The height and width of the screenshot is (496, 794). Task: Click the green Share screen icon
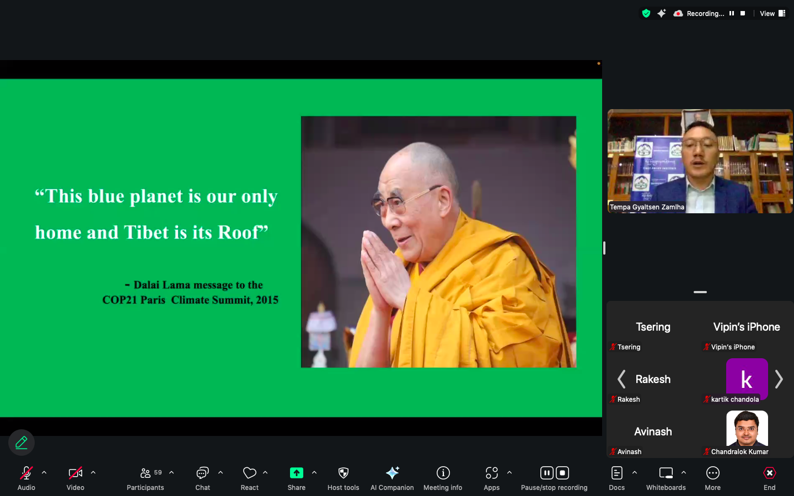296,473
